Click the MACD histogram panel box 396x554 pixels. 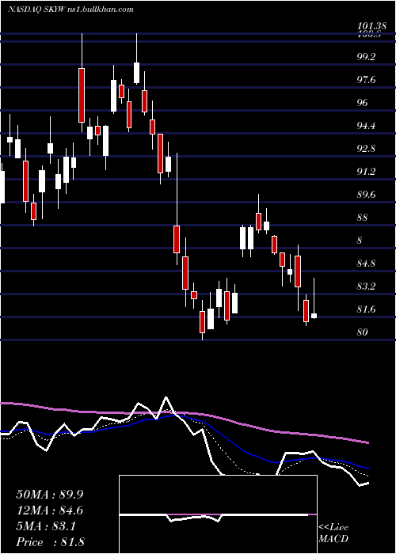click(x=218, y=514)
